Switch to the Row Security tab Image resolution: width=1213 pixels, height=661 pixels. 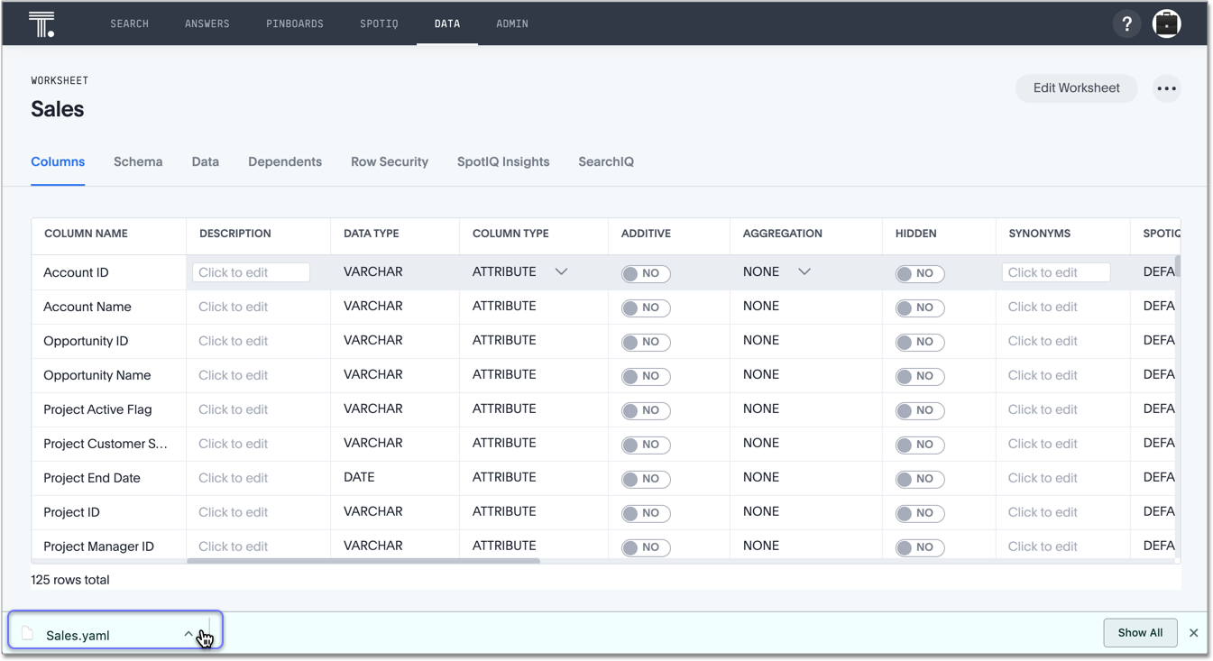tap(390, 162)
